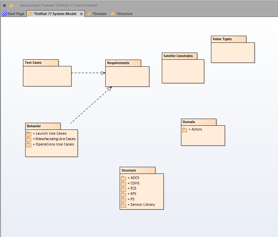
Task: Select the Requirements package
Action: (x=127, y=73)
